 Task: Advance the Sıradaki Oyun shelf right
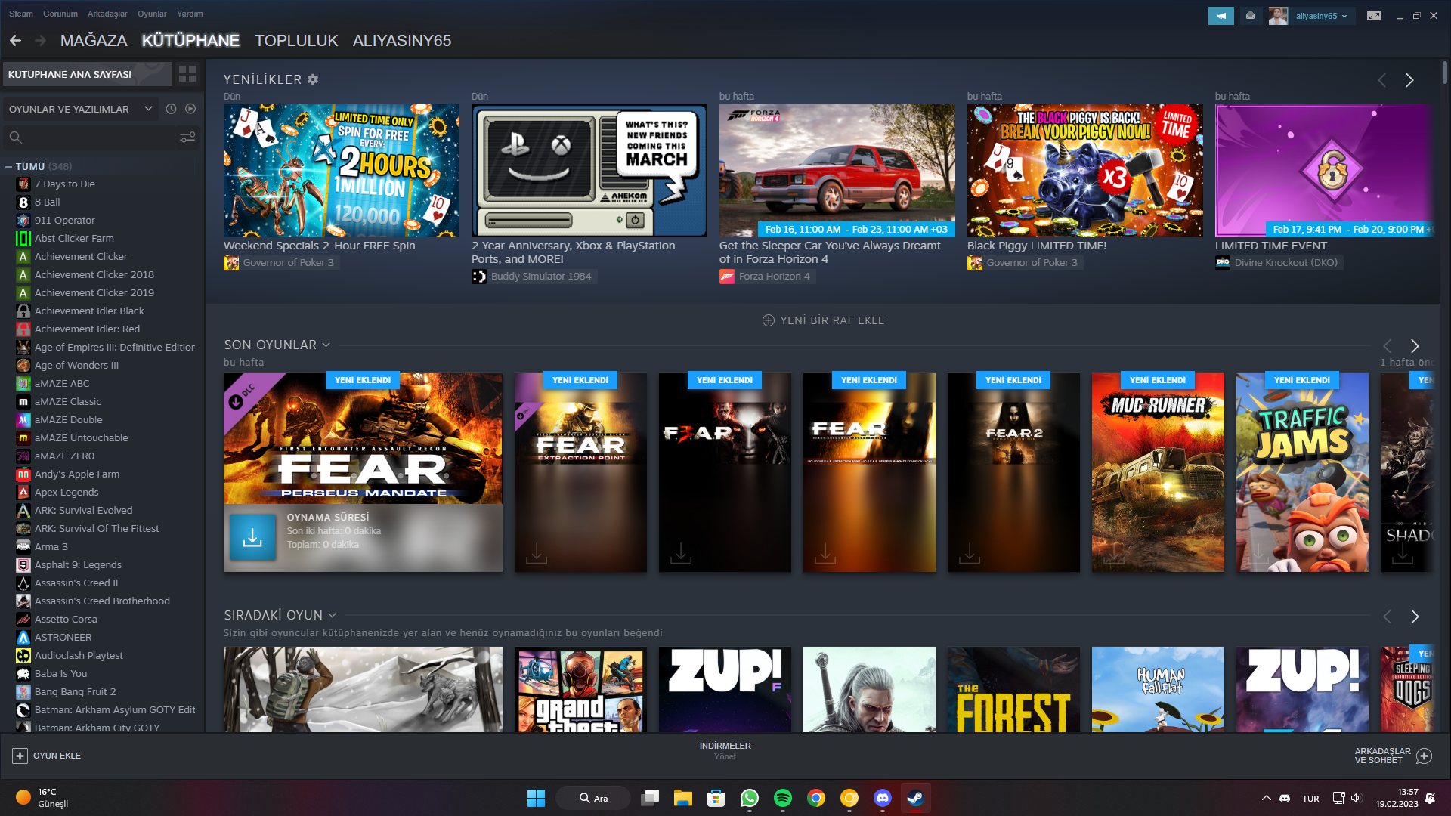coord(1415,617)
